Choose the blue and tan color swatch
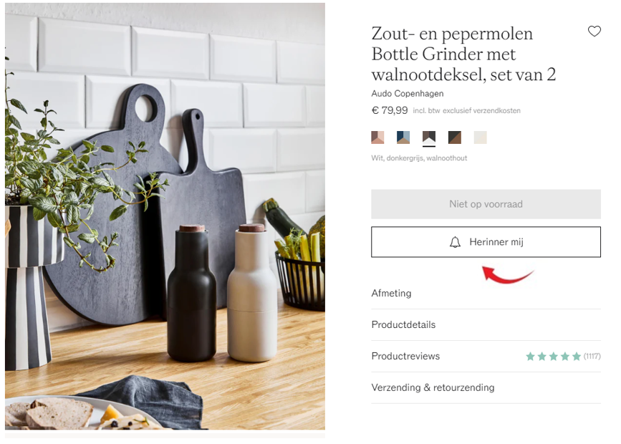The image size is (621, 444). 403,137
